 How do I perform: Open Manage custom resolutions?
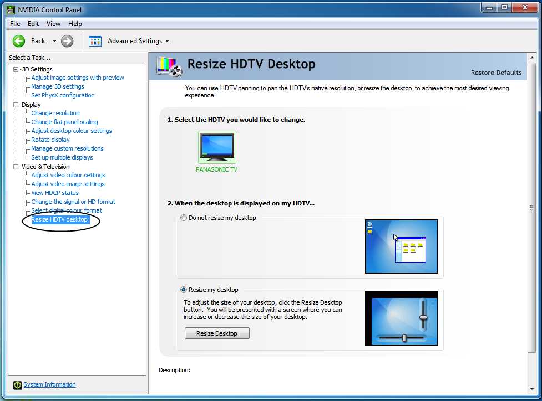click(67, 149)
